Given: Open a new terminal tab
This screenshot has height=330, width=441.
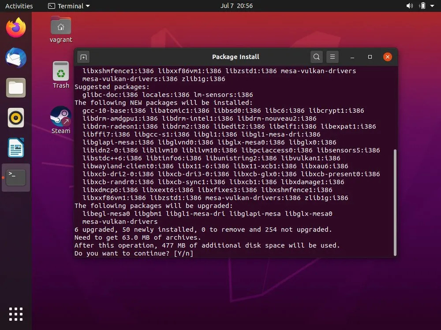Looking at the screenshot, I should (83, 57).
